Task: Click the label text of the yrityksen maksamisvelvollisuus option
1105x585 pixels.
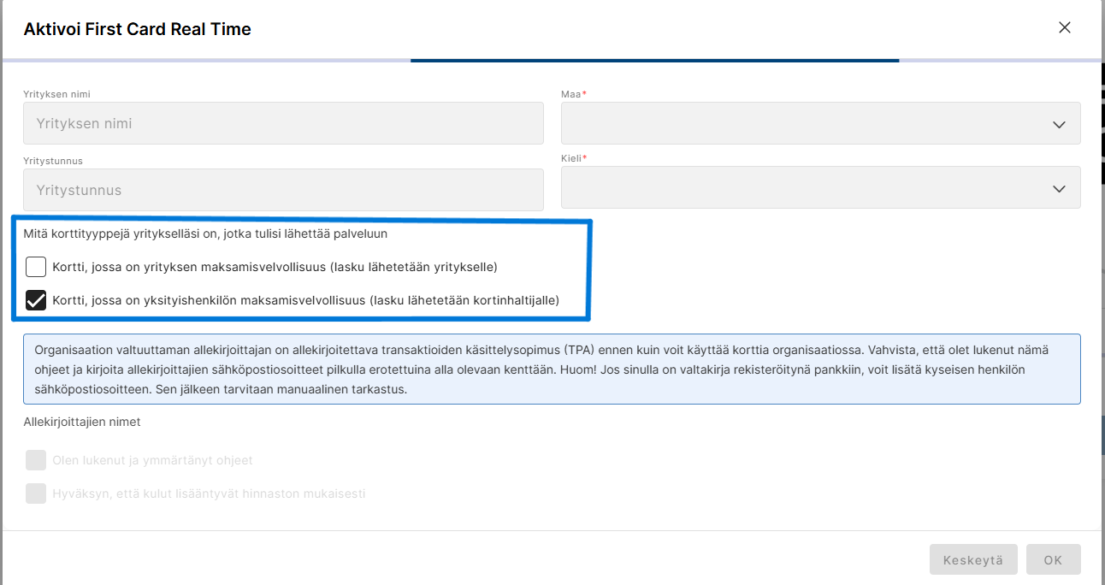Action: click(x=275, y=267)
